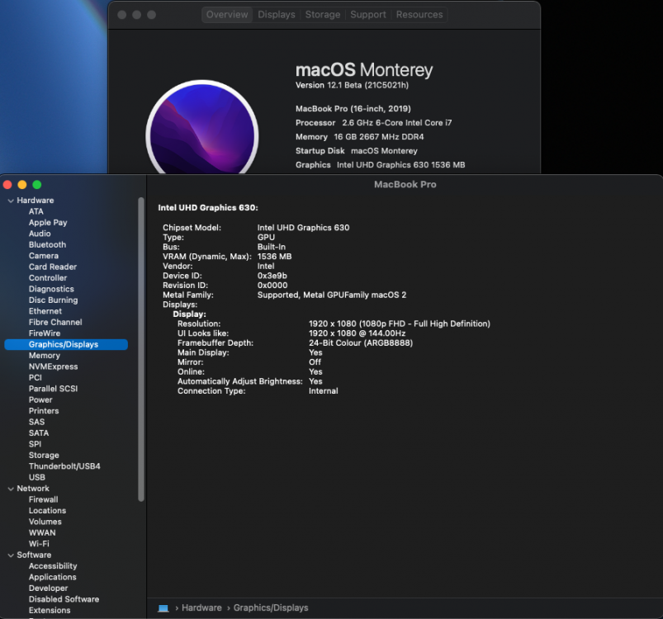
Task: Select Firewall under Network
Action: (x=43, y=499)
